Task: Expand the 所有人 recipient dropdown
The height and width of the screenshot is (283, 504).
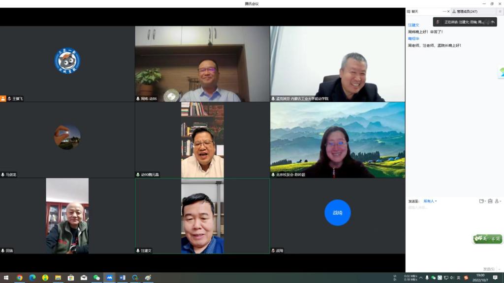Action: (430, 201)
